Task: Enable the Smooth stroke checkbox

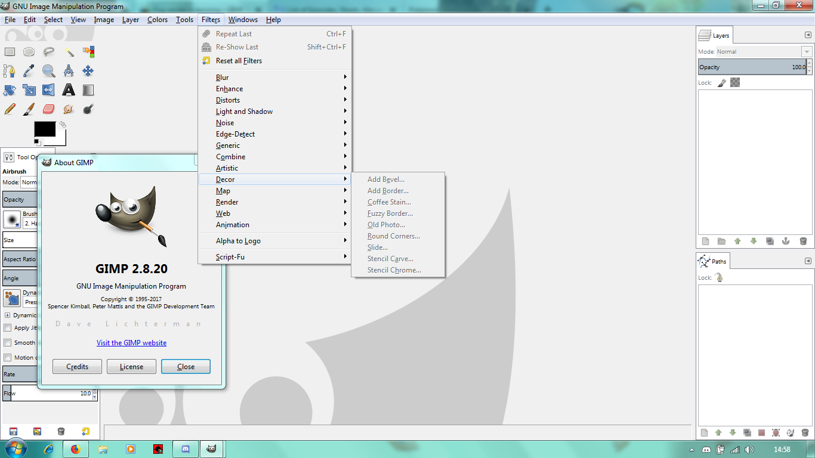Action: click(x=8, y=342)
